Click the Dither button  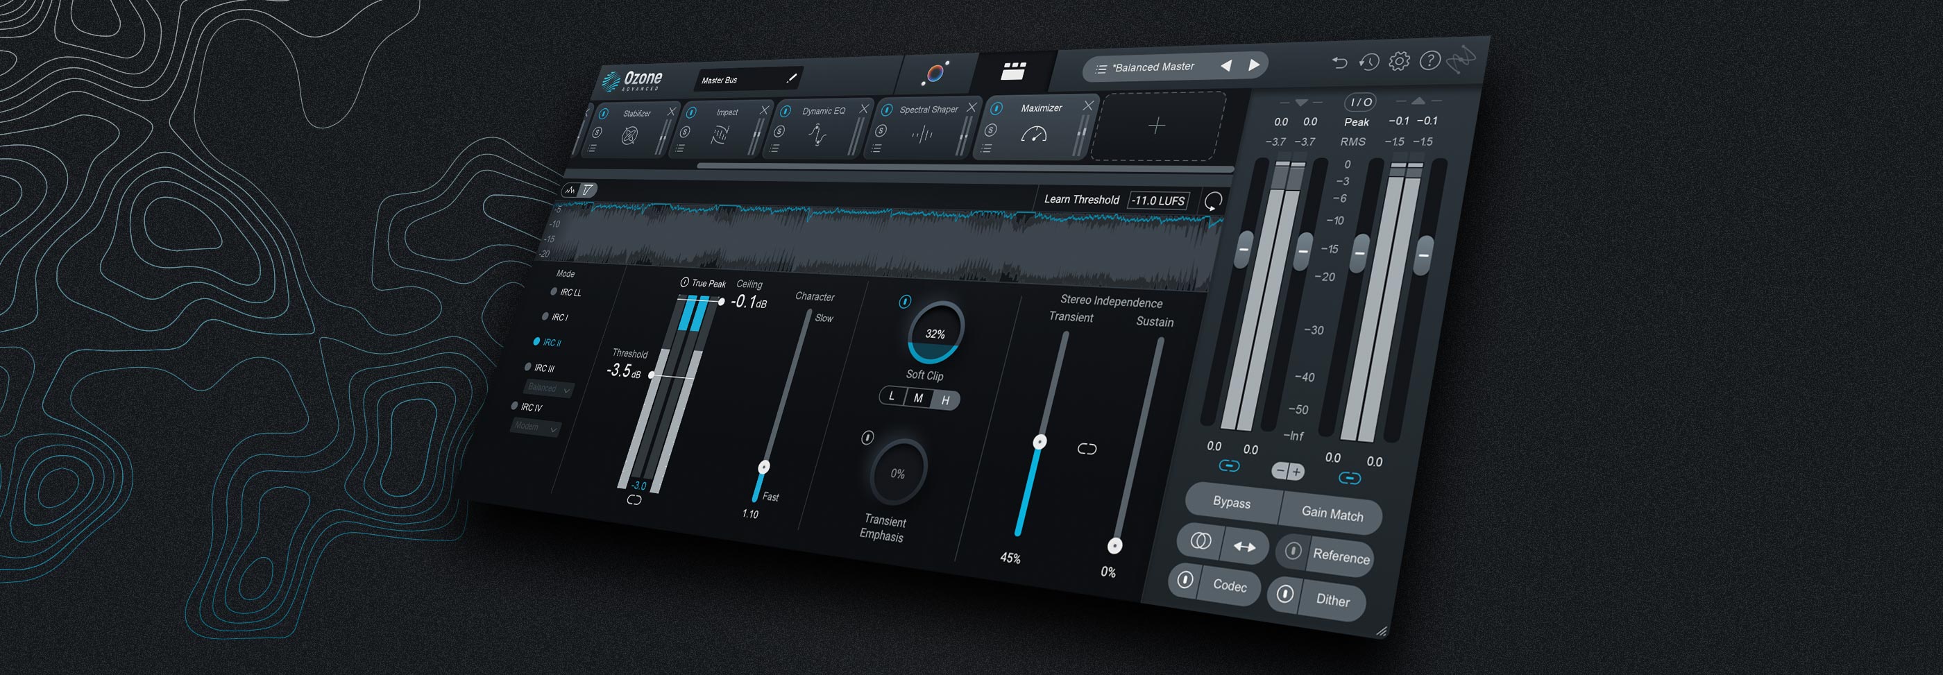pos(1333,600)
